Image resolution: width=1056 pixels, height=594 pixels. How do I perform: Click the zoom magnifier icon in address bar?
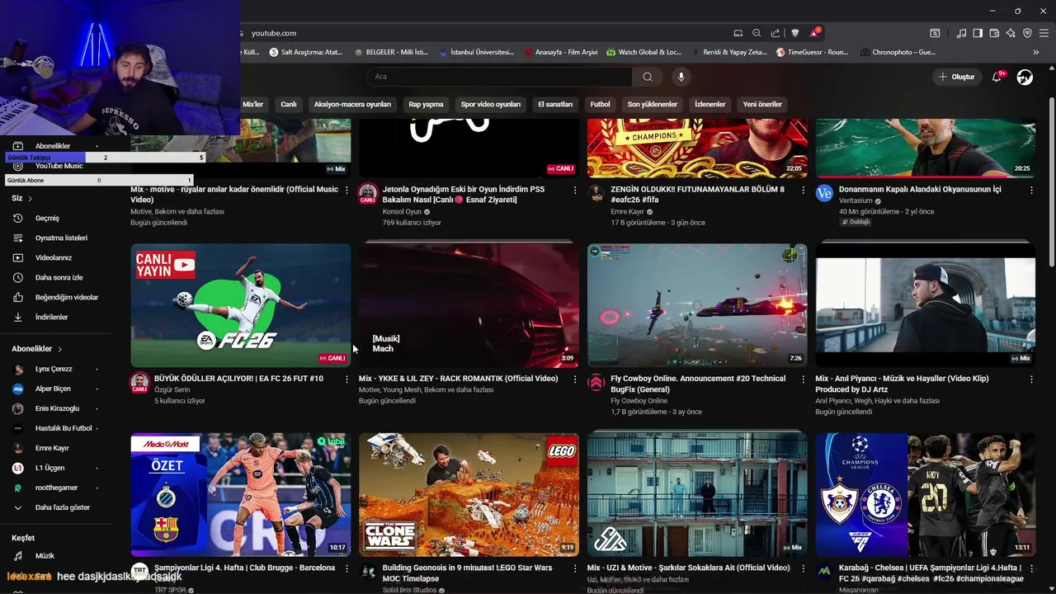click(757, 33)
